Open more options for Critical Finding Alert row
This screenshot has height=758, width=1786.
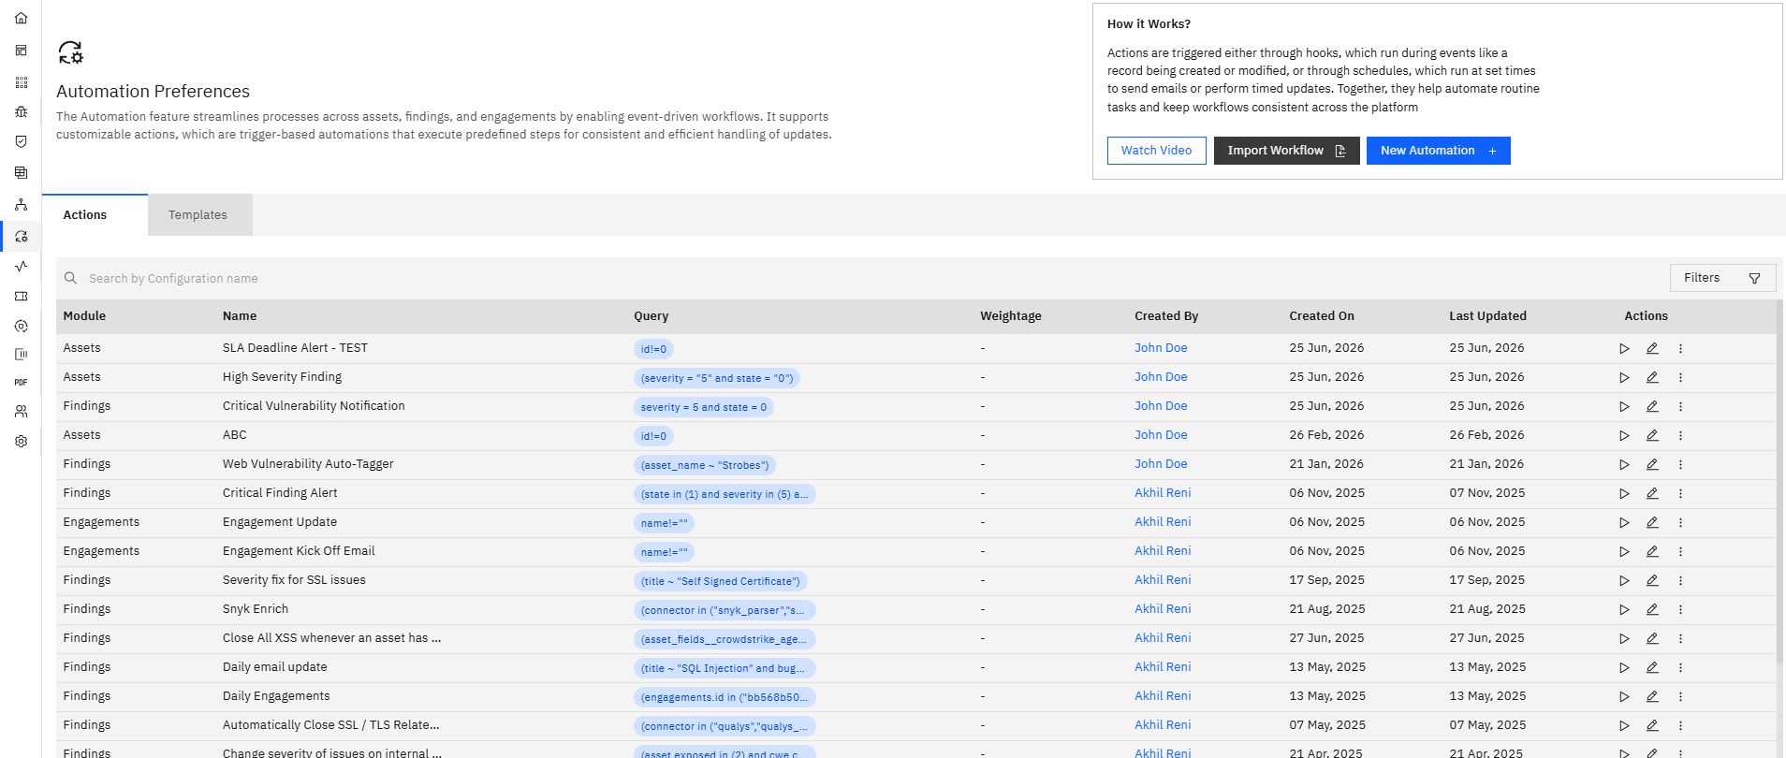[x=1680, y=494]
